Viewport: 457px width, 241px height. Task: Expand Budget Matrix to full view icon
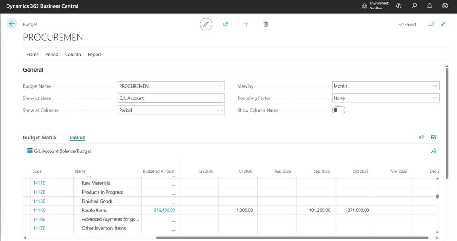coord(434,137)
